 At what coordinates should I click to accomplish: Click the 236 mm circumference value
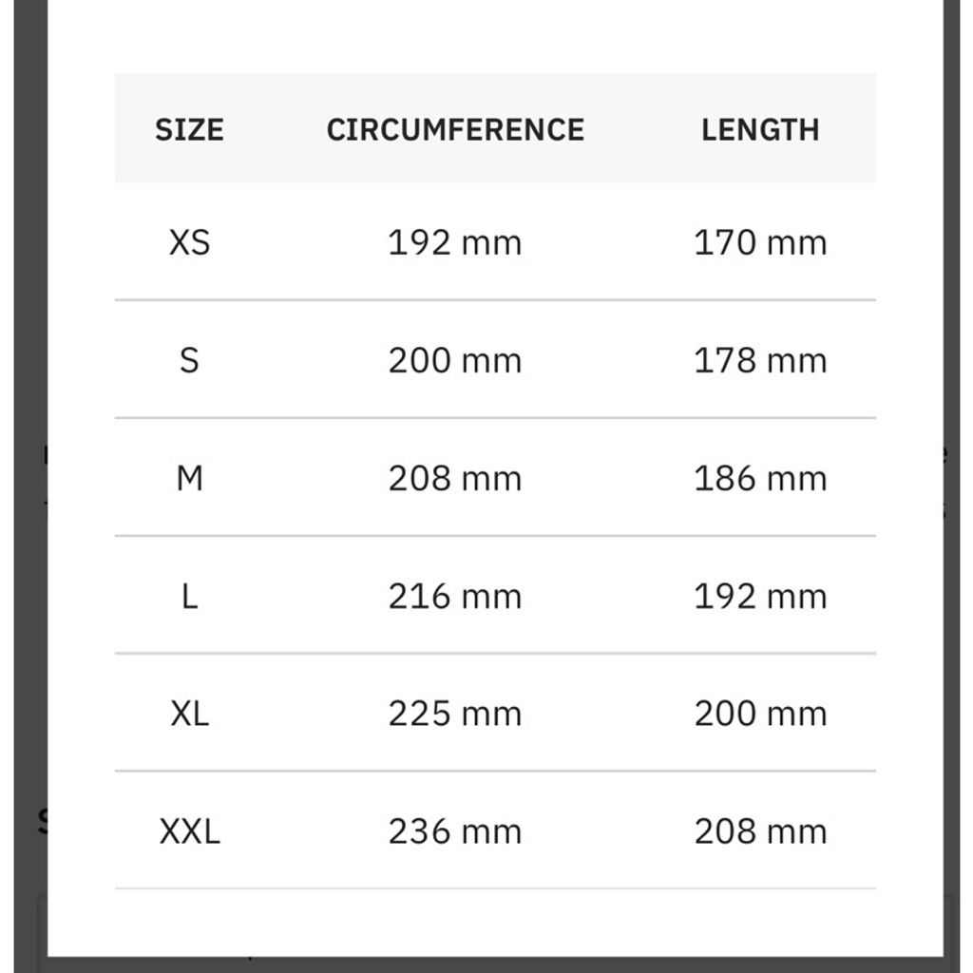(455, 831)
